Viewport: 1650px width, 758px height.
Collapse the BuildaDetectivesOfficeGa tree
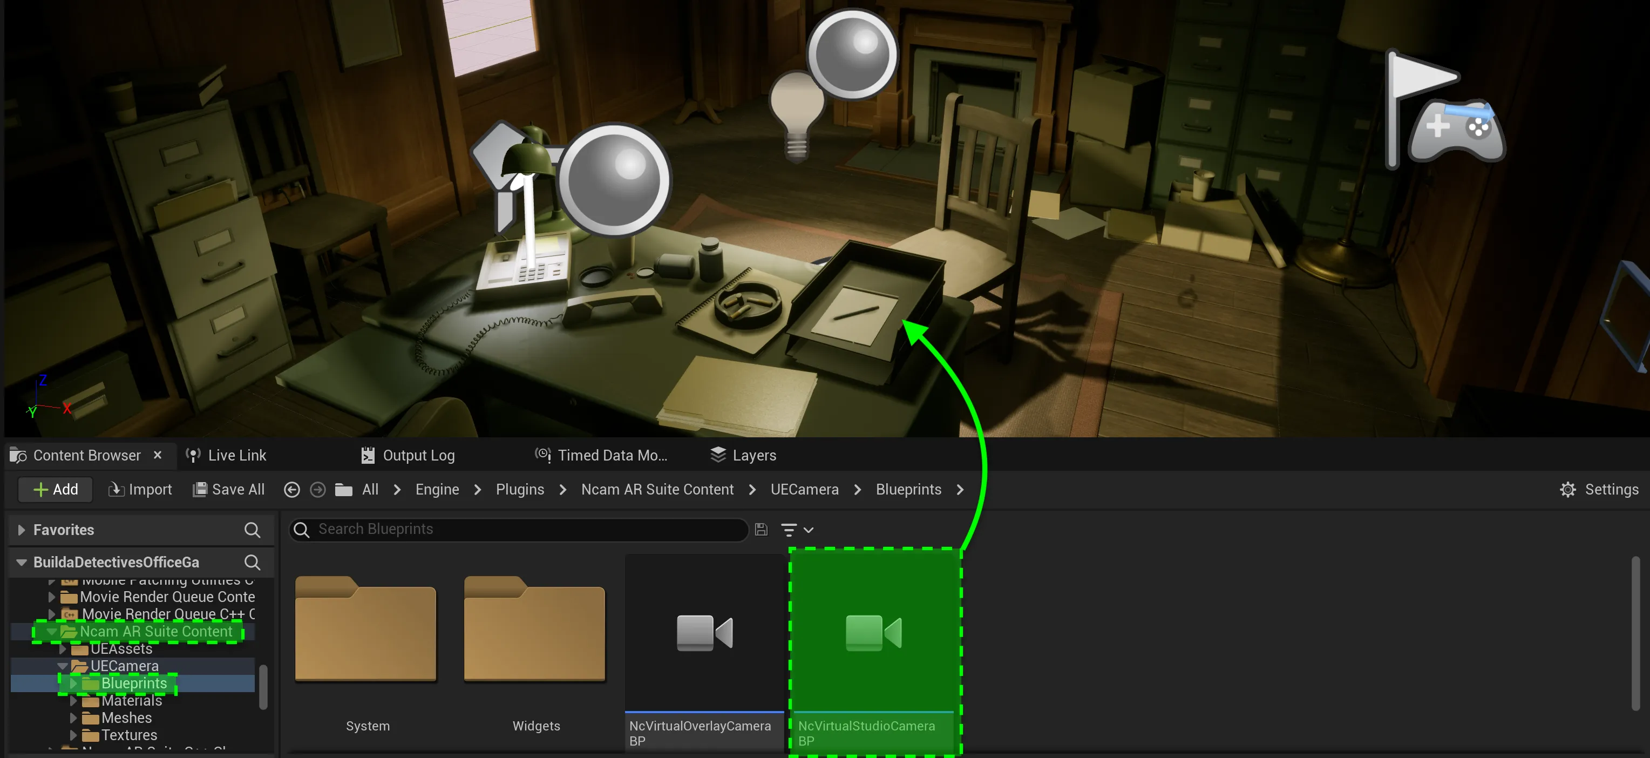pos(21,562)
